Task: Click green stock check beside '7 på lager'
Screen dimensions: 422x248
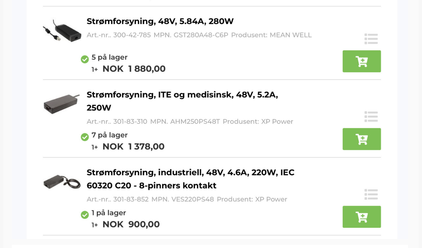Action: [x=85, y=137]
